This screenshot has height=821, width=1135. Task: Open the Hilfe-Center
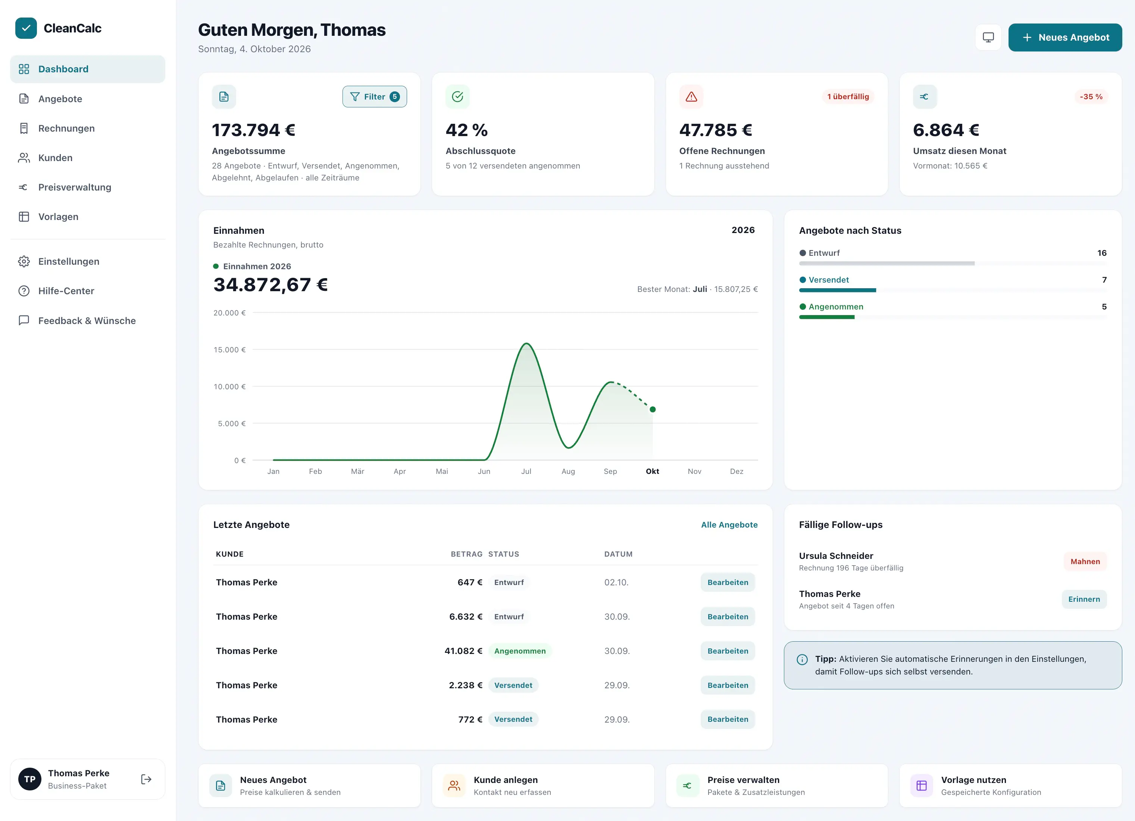(x=88, y=291)
